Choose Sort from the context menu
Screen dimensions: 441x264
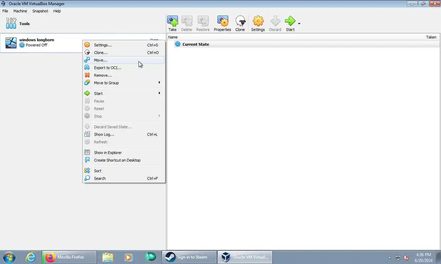(124, 171)
